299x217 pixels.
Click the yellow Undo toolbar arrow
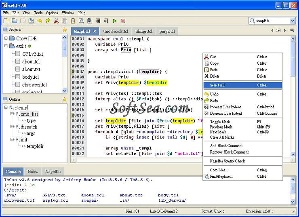click(x=40, y=21)
